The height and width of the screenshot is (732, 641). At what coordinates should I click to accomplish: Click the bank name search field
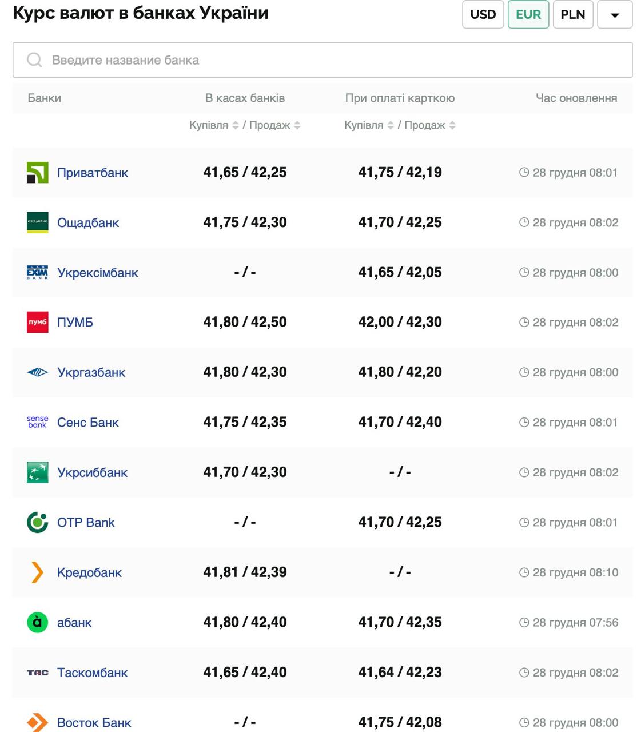[323, 60]
